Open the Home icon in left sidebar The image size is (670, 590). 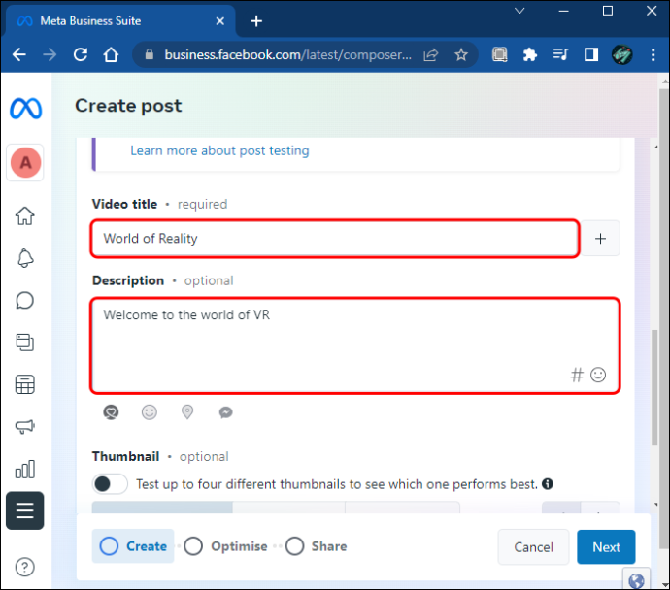point(25,216)
